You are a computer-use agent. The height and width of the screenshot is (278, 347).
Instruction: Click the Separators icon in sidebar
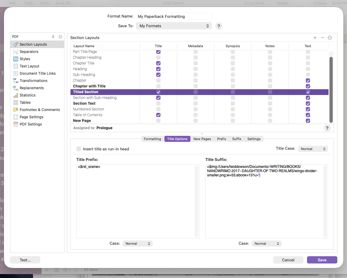16,52
